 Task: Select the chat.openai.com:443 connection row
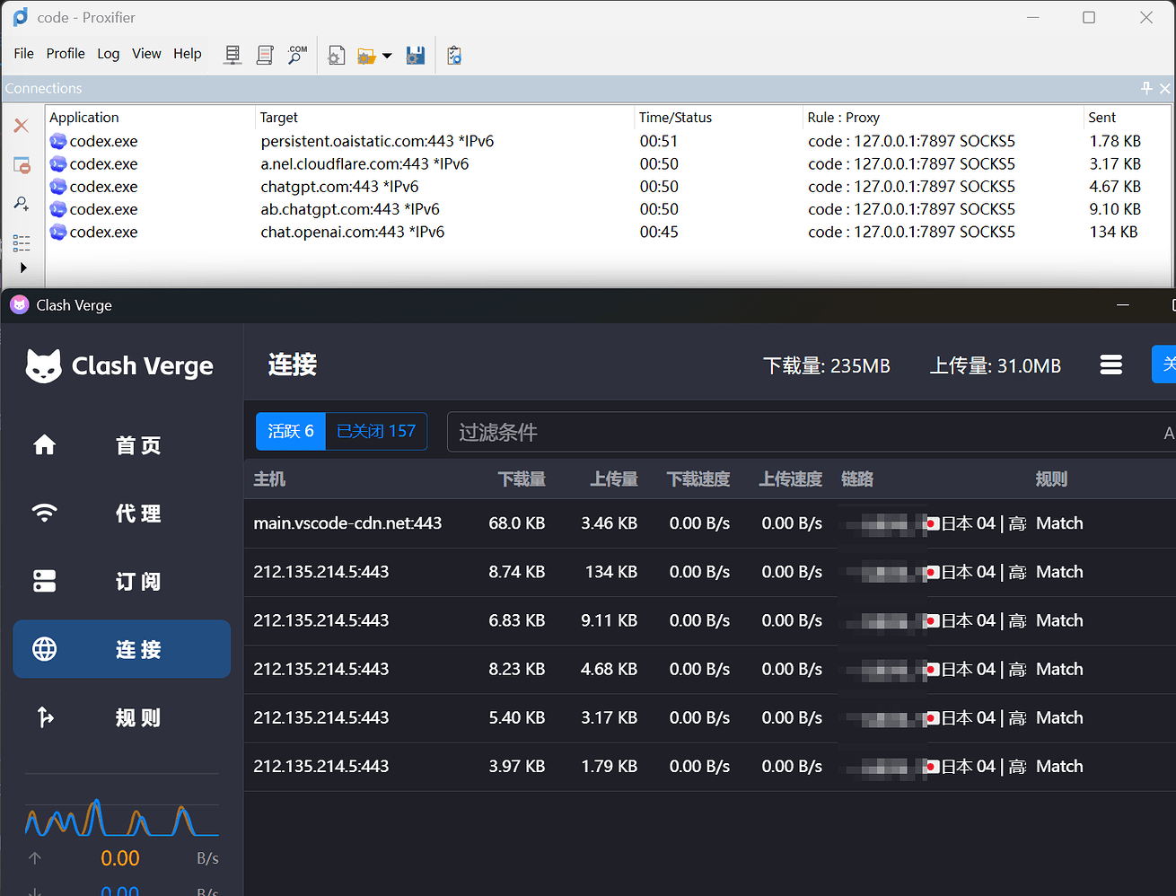pos(609,232)
